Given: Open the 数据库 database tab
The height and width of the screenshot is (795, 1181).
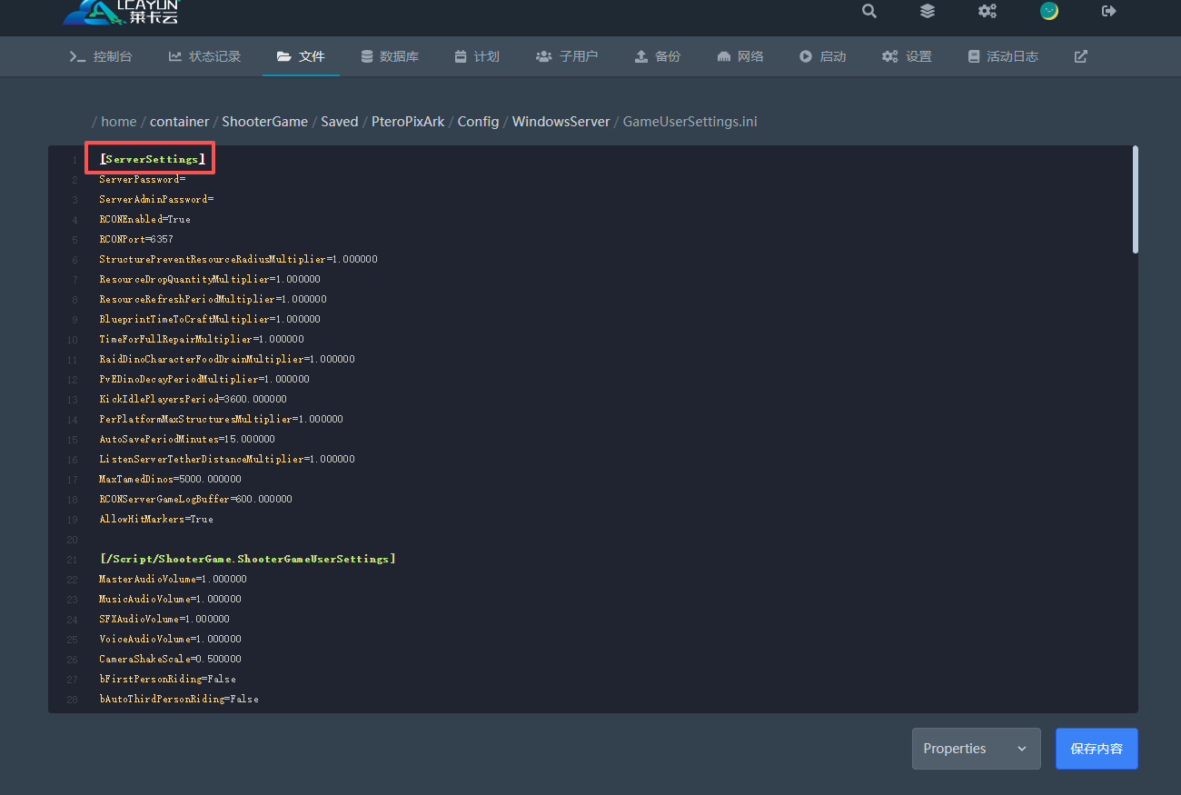Looking at the screenshot, I should [390, 56].
